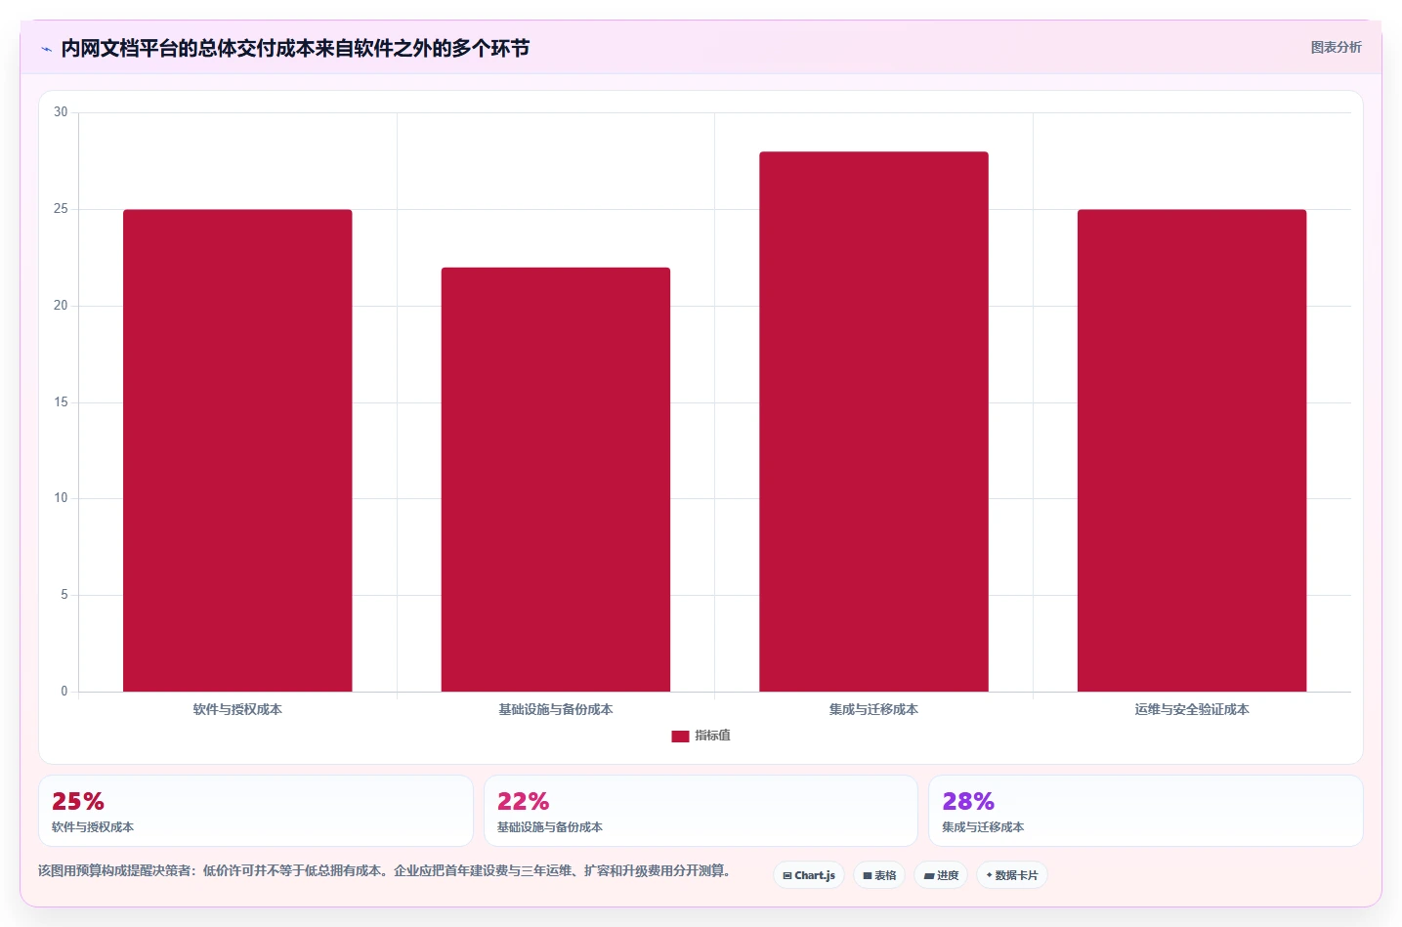Click the 指标值 legend label
The image size is (1402, 927).
pos(712,736)
